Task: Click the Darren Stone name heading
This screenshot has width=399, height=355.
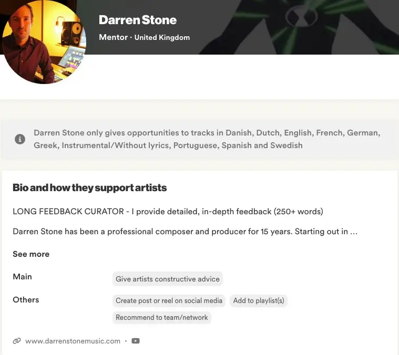Action: (x=138, y=20)
